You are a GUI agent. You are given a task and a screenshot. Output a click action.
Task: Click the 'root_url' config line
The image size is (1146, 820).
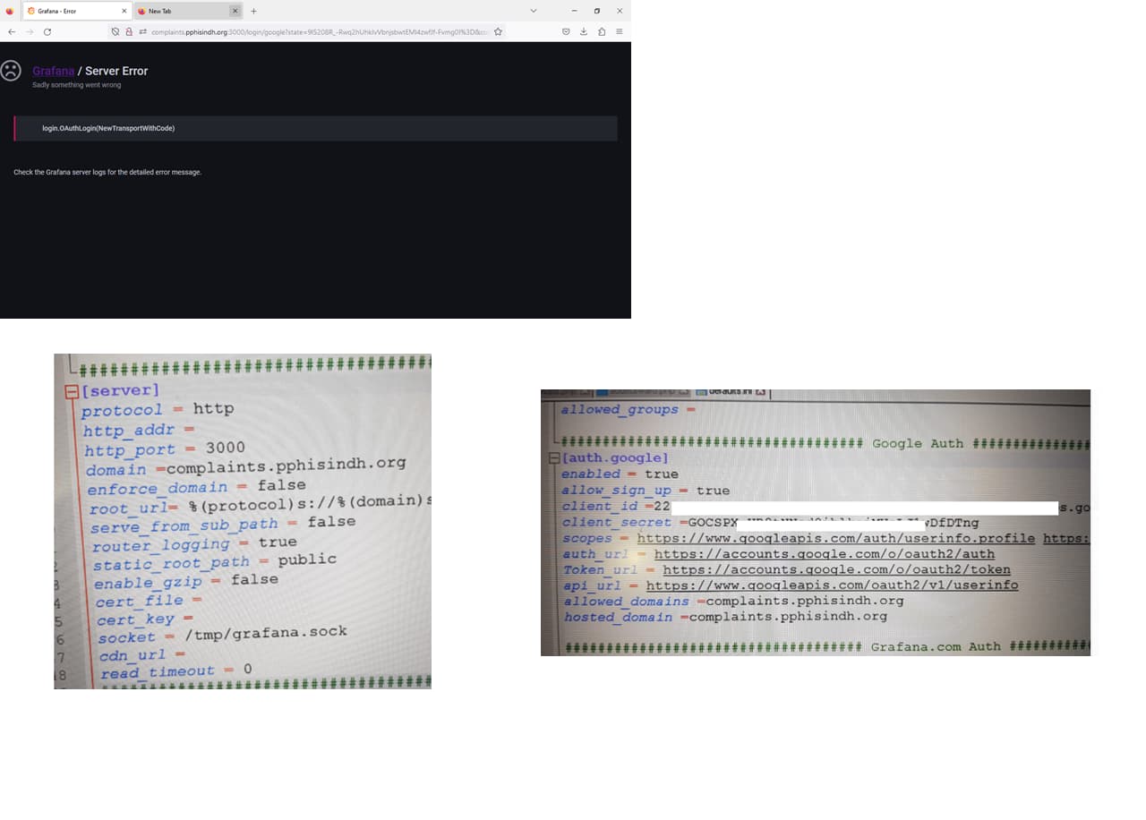[260, 504]
